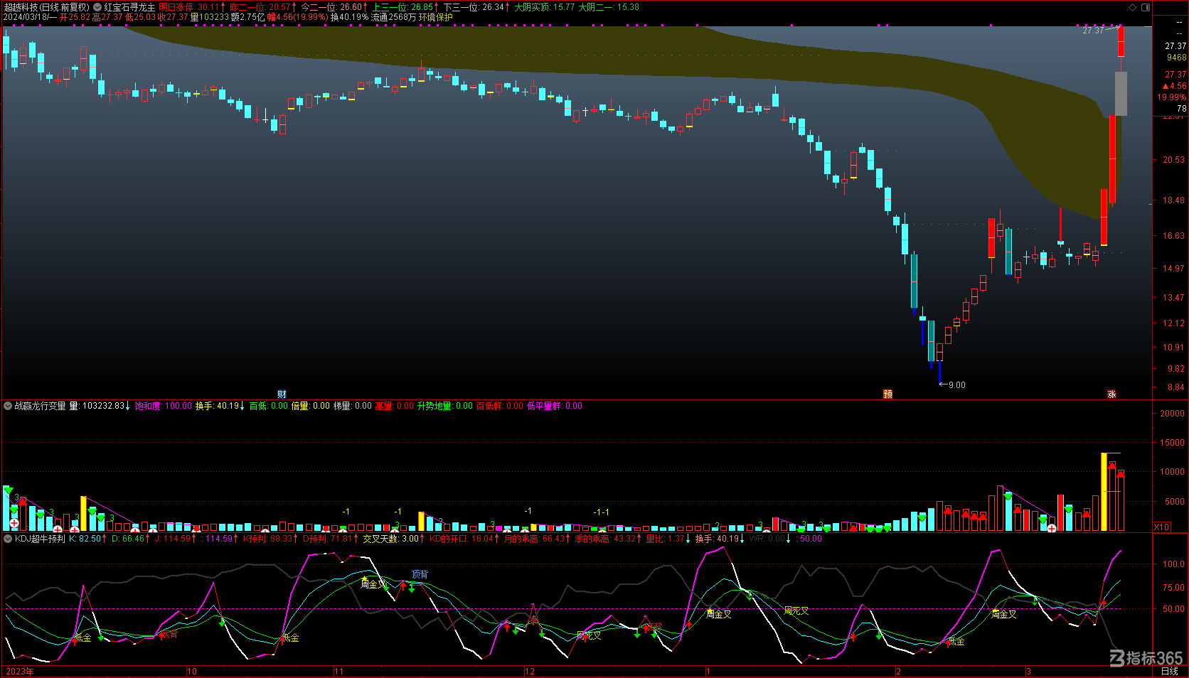The width and height of the screenshot is (1189, 678).
Task: Click the 15000 volume axis label
Action: pos(1172,442)
